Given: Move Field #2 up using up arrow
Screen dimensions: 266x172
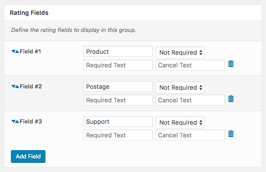Looking at the screenshot, I should click(17, 87).
